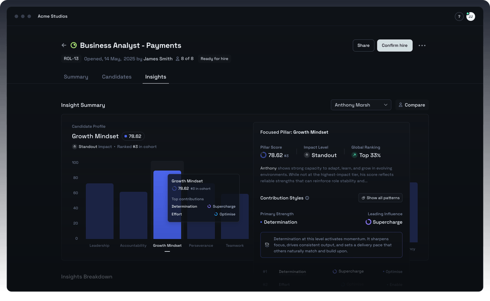This screenshot has height=301, width=490.
Task: Click the Confirm hire button
Action: tap(395, 46)
